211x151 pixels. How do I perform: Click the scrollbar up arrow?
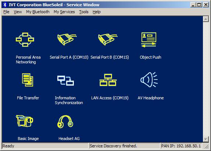(x=205, y=19)
